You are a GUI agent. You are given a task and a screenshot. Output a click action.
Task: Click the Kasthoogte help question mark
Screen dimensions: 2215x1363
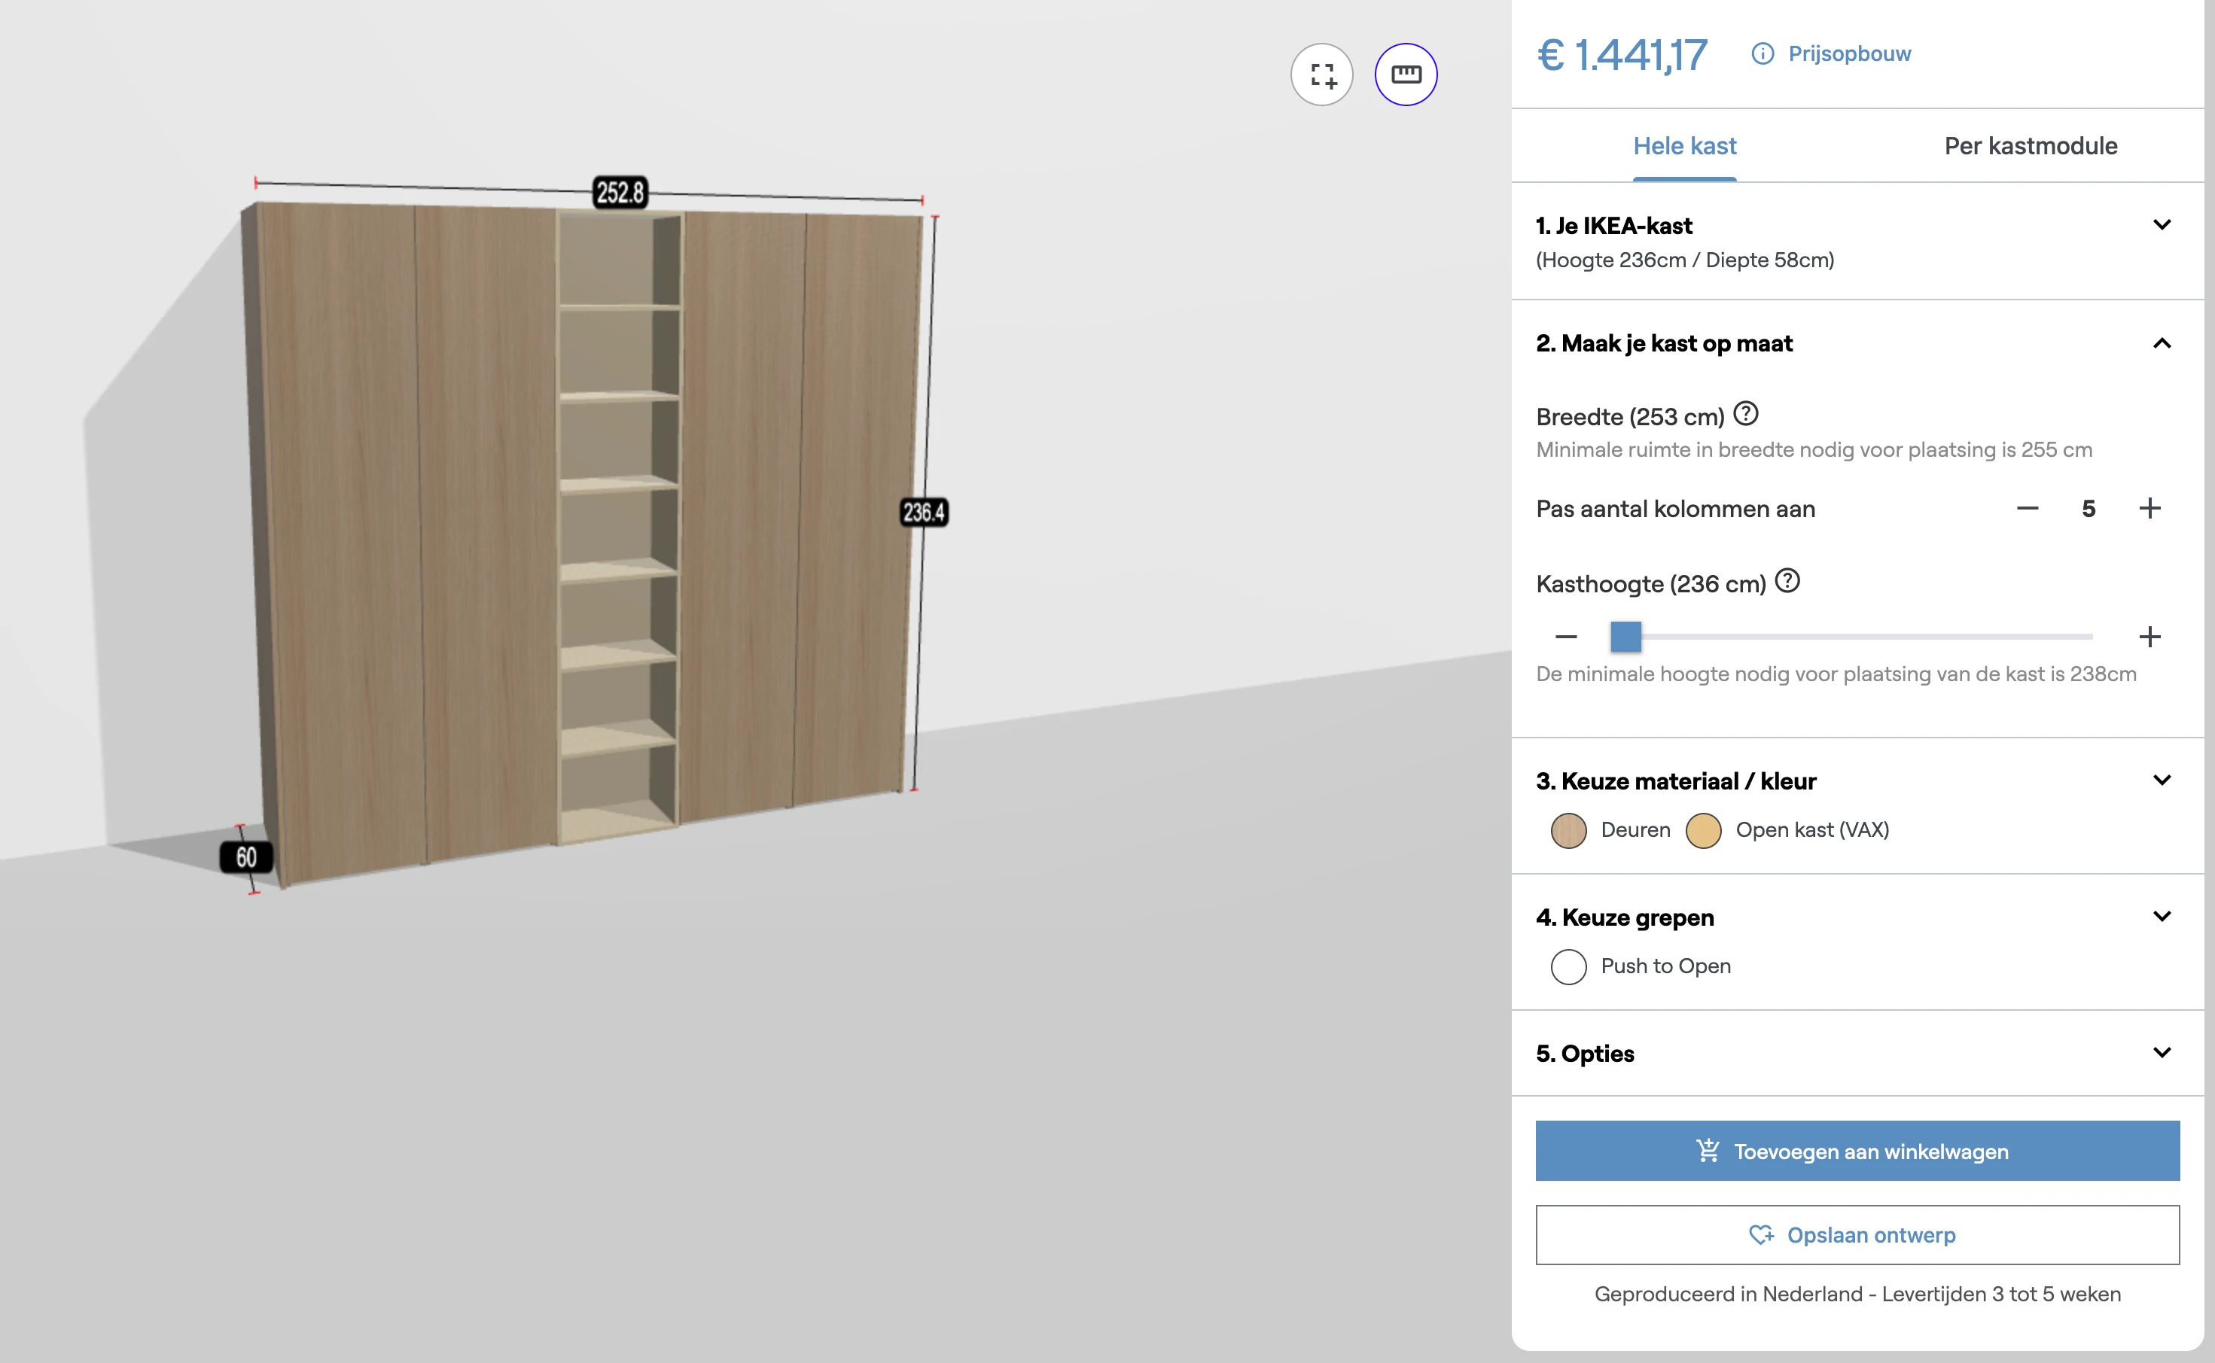pyautogui.click(x=1787, y=582)
